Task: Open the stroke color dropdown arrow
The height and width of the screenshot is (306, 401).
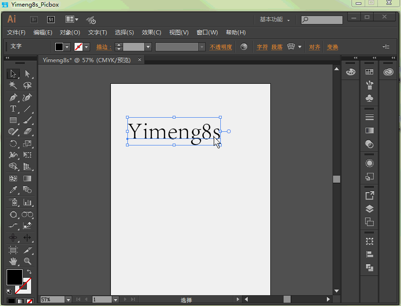Action: (x=86, y=47)
